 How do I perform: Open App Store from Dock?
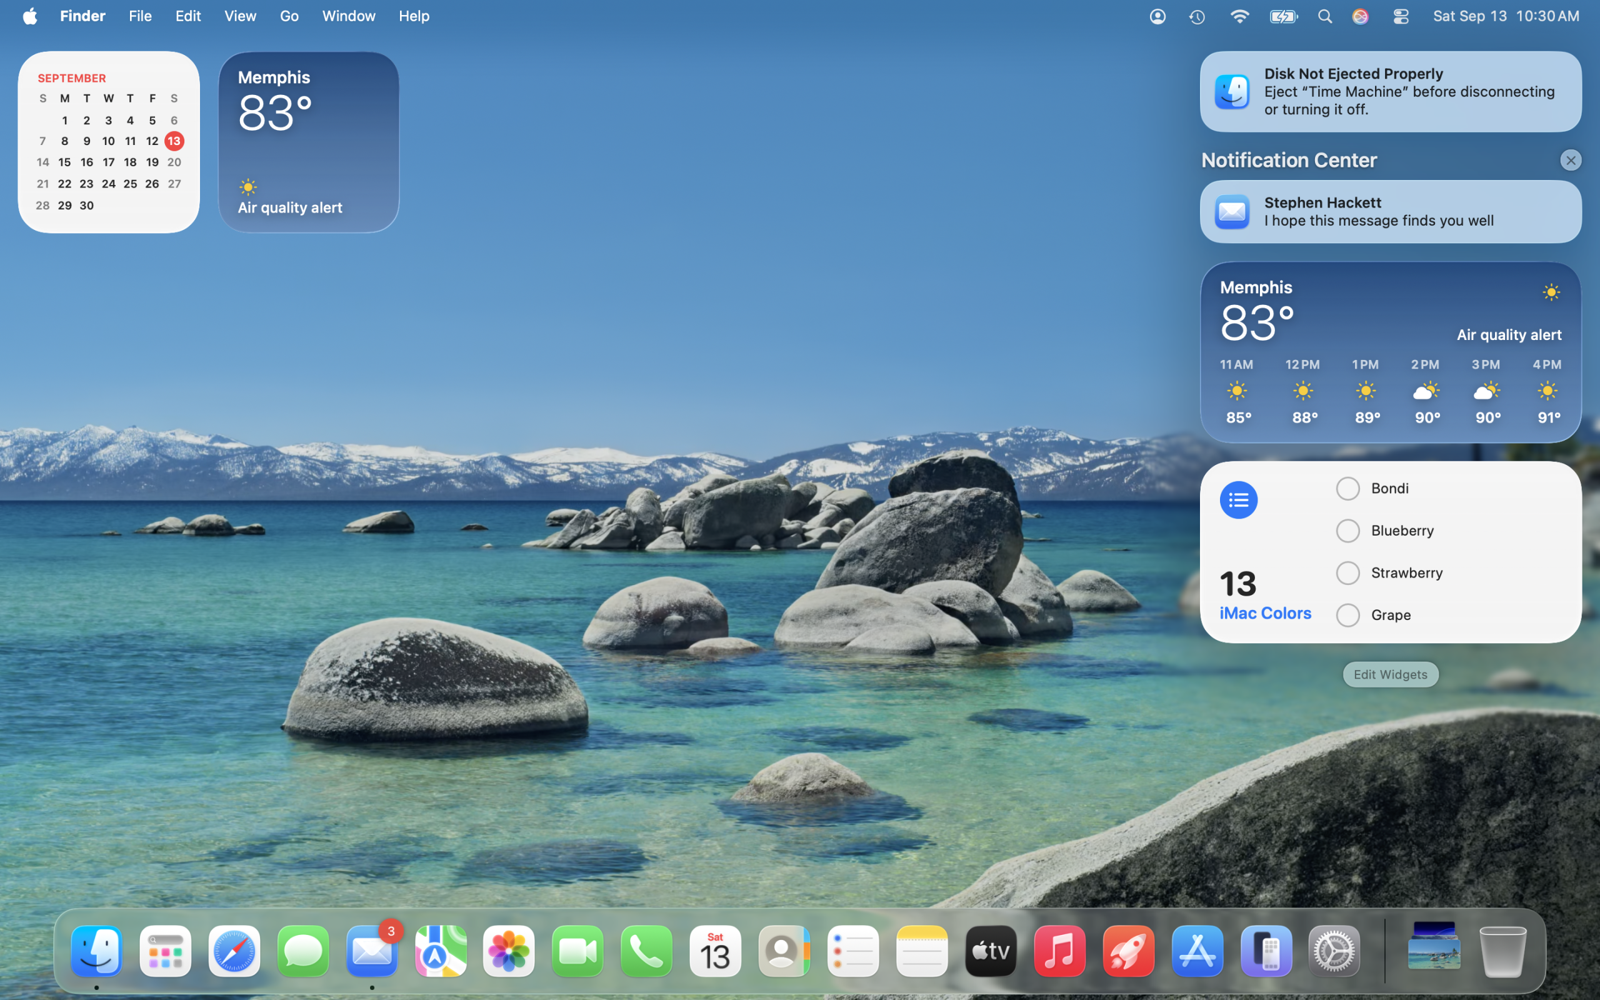pos(1197,951)
